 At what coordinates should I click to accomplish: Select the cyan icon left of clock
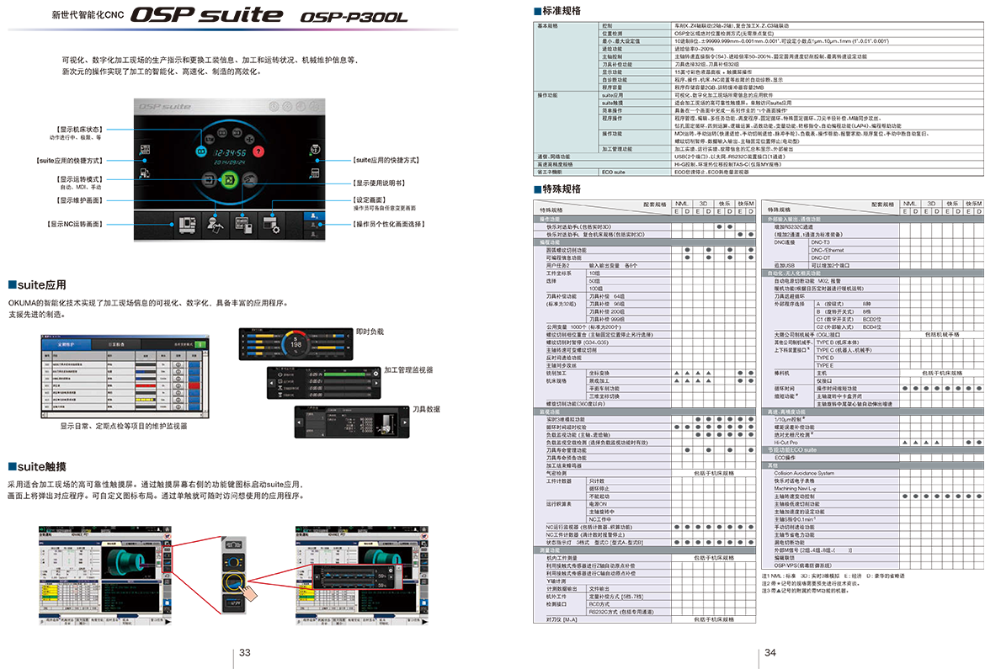click(201, 152)
